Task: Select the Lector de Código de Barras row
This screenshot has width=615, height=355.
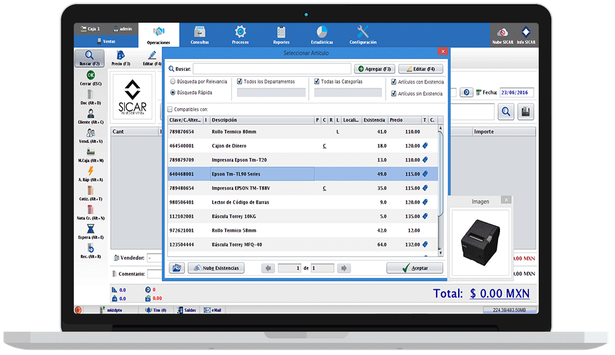Action: (x=301, y=202)
